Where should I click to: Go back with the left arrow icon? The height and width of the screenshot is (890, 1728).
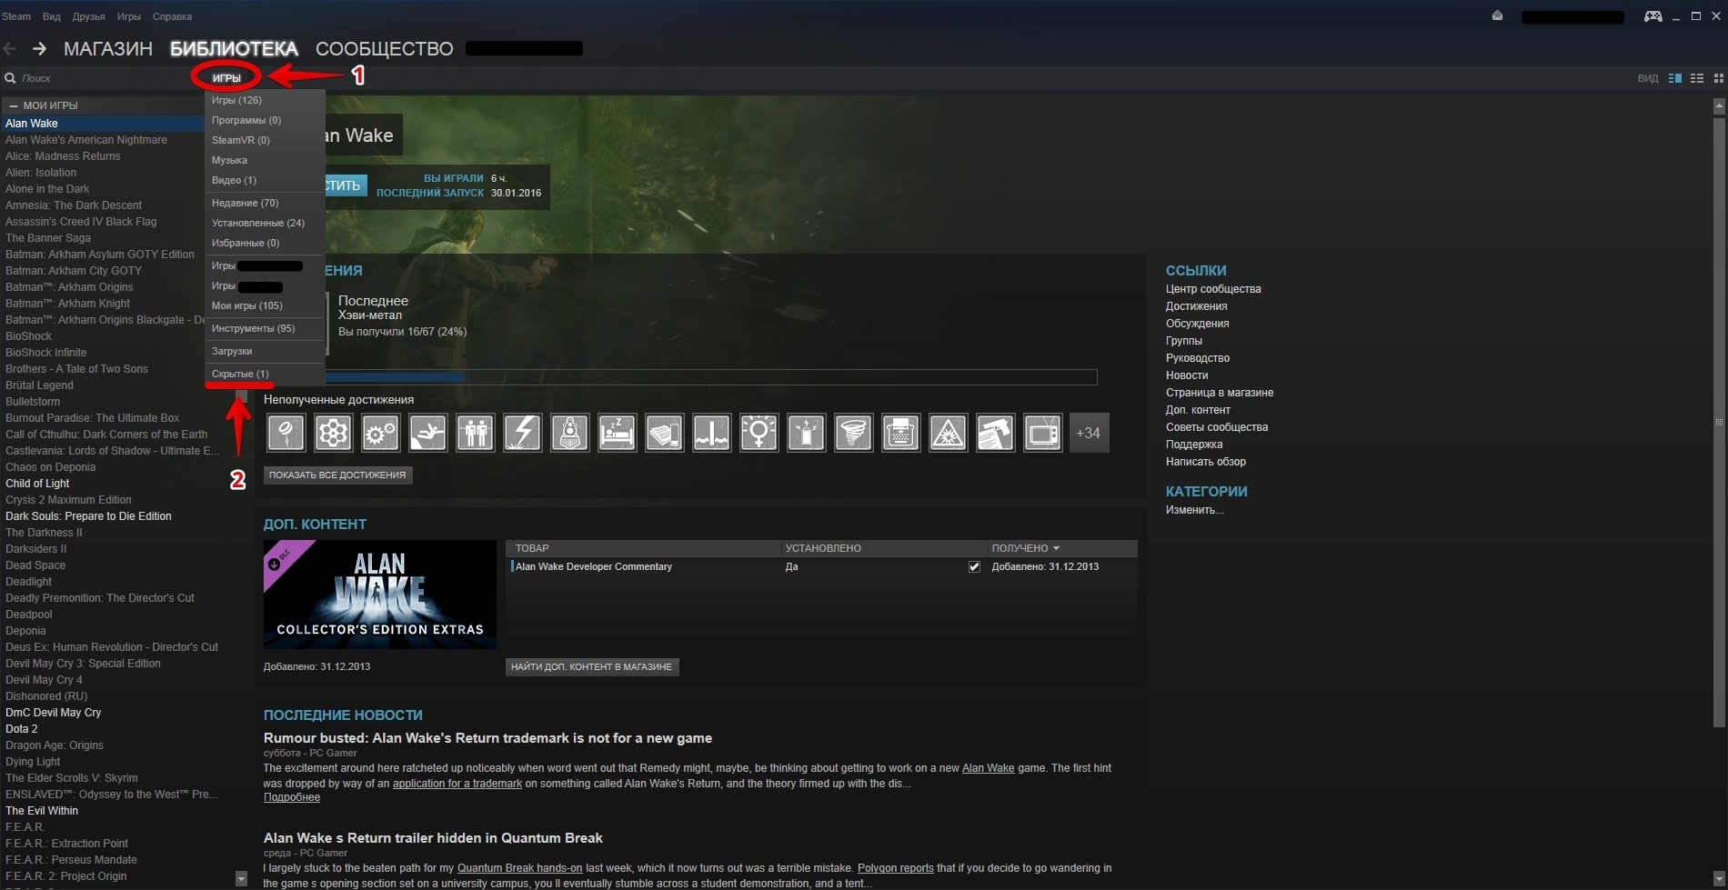(11, 49)
